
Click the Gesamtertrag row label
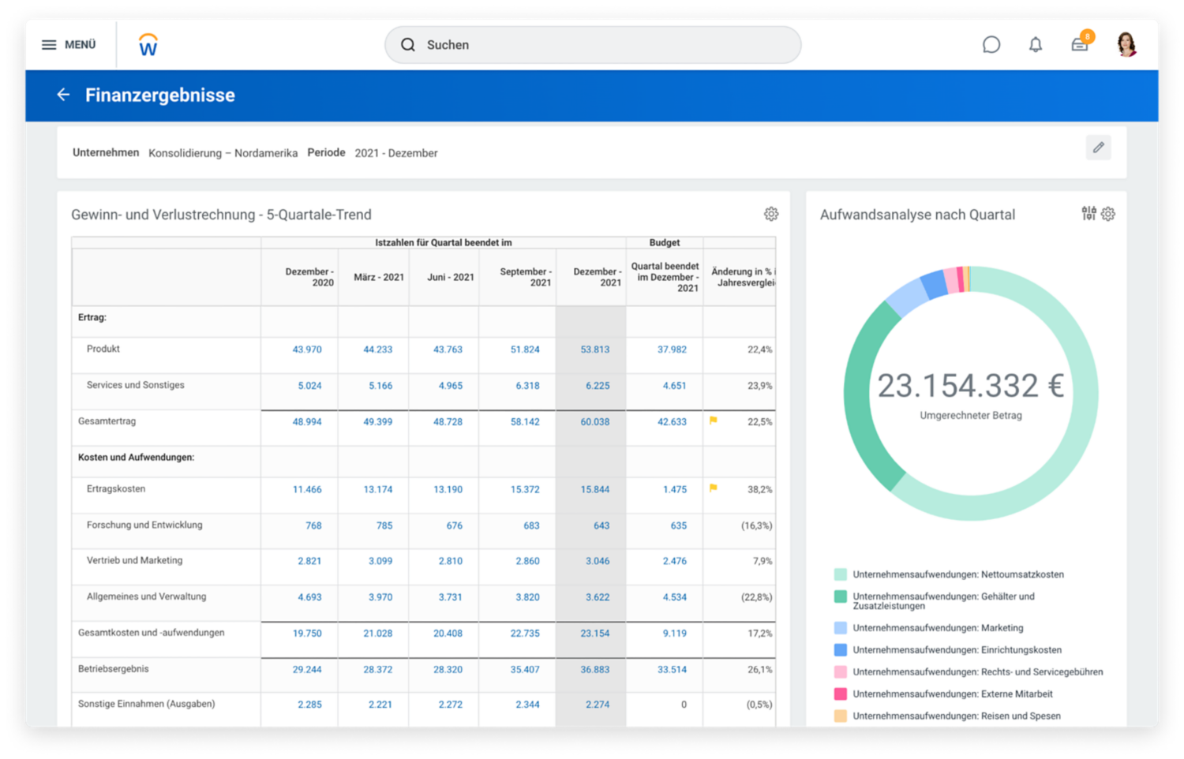tap(107, 421)
